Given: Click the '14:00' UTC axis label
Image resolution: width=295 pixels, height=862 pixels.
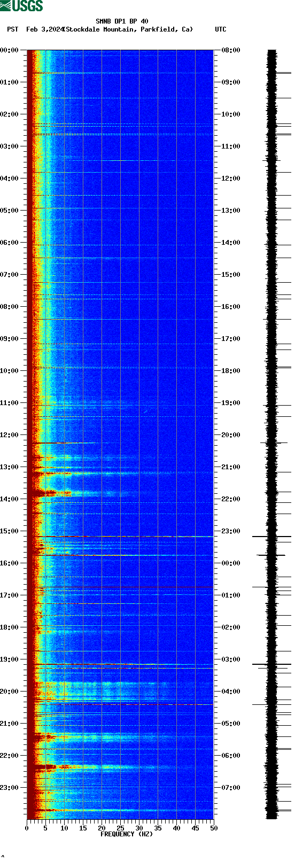Looking at the screenshot, I should click(231, 243).
